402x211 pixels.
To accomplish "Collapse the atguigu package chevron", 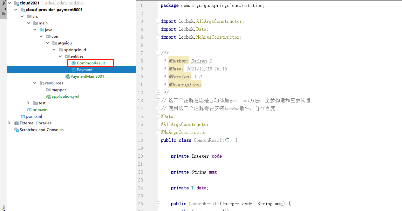I will pyautogui.click(x=47, y=43).
